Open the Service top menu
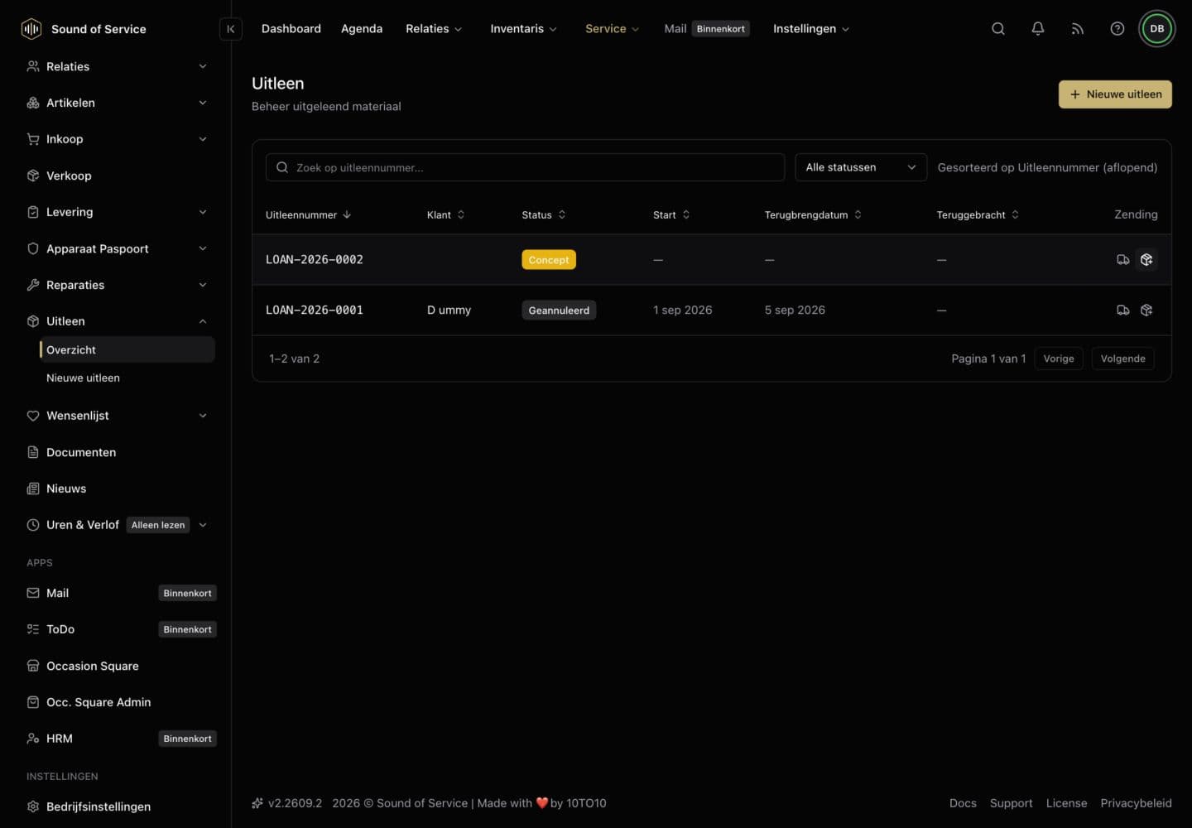This screenshot has width=1192, height=828. (612, 29)
